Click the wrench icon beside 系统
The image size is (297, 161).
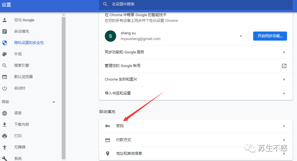[x=5, y=158]
